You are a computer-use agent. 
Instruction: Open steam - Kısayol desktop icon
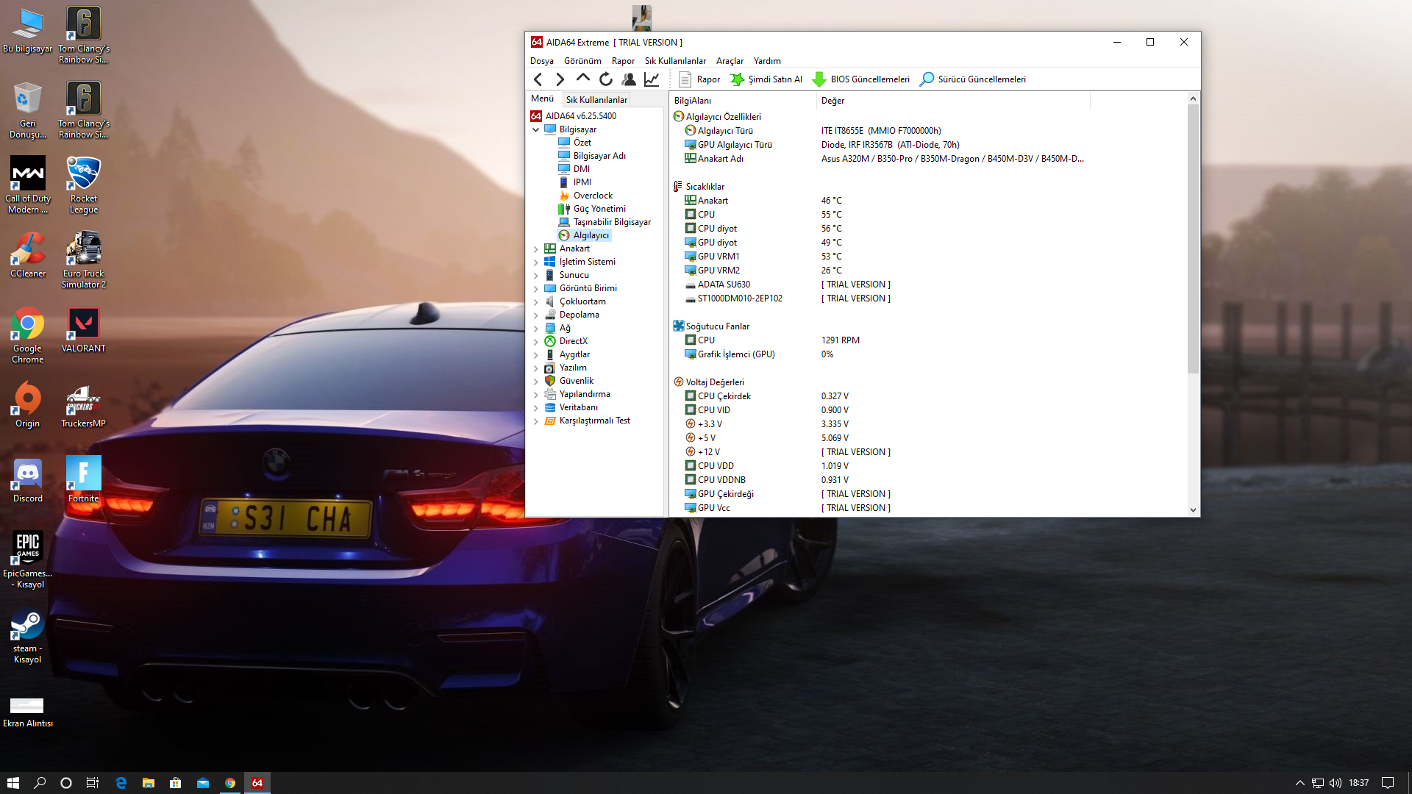click(27, 636)
